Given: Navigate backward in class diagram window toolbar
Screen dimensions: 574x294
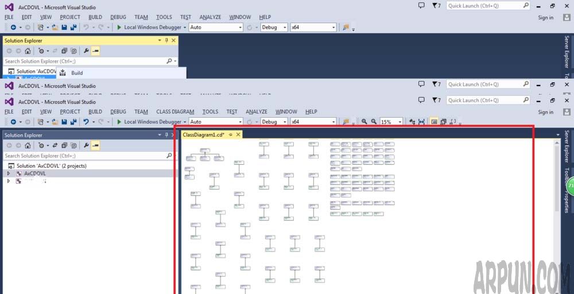Looking at the screenshot, I should [x=14, y=122].
